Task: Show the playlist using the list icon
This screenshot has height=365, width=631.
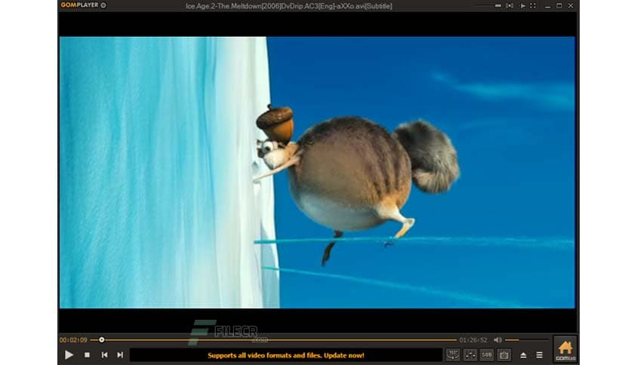Action: 539,355
